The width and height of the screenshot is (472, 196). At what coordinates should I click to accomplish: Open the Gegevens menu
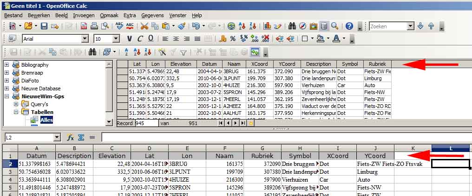[x=153, y=15]
